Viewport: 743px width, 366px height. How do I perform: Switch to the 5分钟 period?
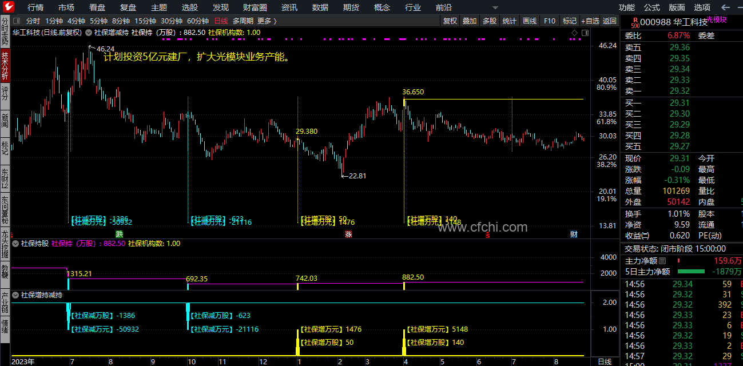point(99,21)
